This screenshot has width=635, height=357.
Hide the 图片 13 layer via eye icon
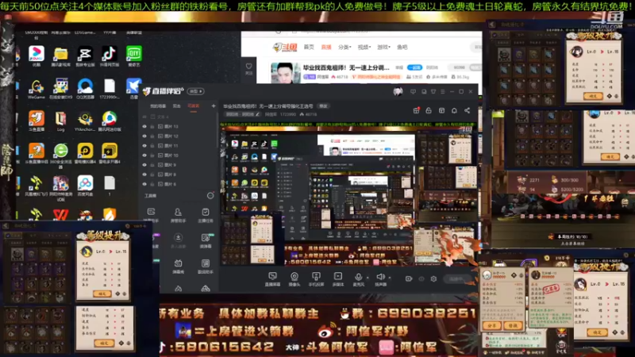coord(144,126)
